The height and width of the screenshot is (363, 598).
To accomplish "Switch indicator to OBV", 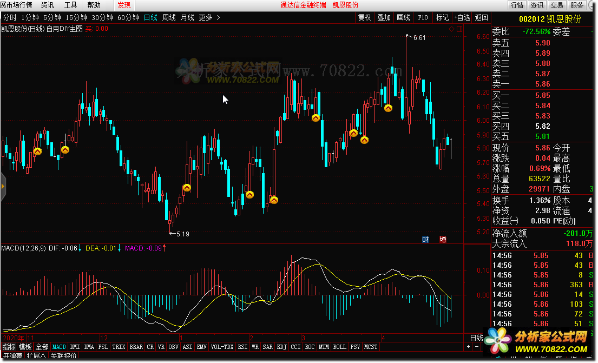I will [x=174, y=347].
